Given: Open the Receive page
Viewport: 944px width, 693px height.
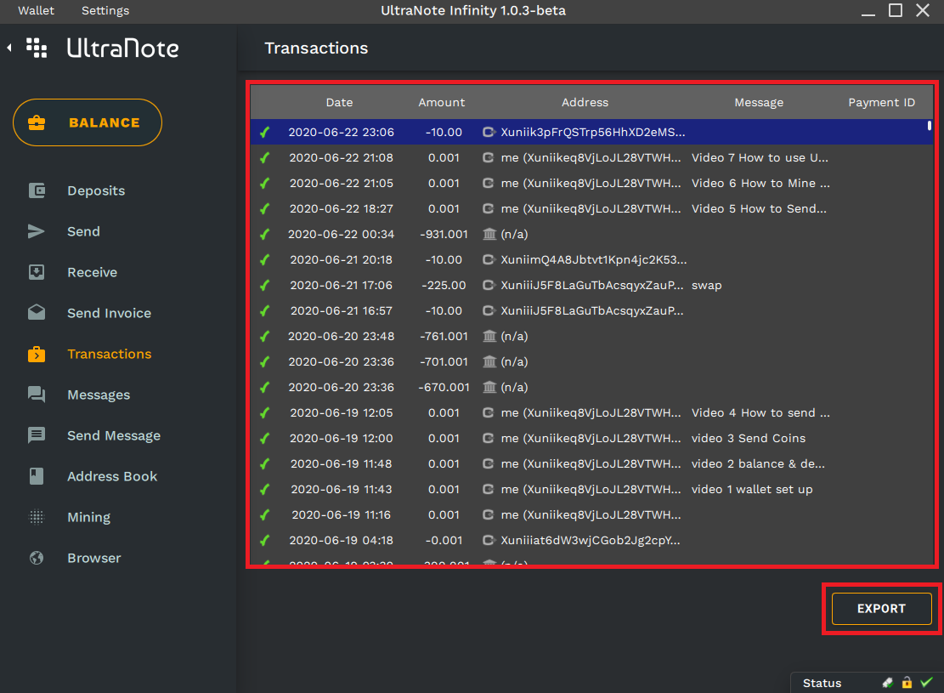Looking at the screenshot, I should click(92, 272).
